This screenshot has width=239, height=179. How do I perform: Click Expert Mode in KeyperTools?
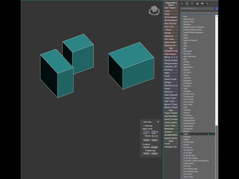coord(171,138)
